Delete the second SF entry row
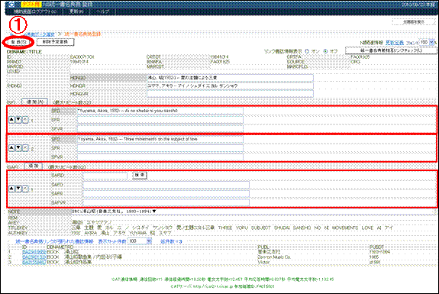 (25, 148)
